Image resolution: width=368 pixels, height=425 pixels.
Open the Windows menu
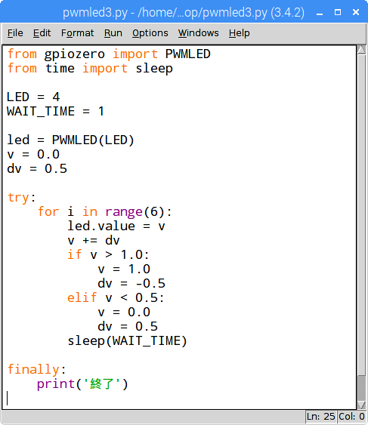pos(199,33)
